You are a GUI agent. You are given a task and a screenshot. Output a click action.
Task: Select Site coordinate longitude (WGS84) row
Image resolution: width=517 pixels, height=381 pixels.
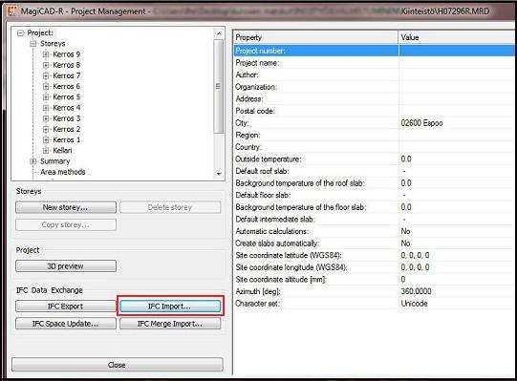coord(374,267)
